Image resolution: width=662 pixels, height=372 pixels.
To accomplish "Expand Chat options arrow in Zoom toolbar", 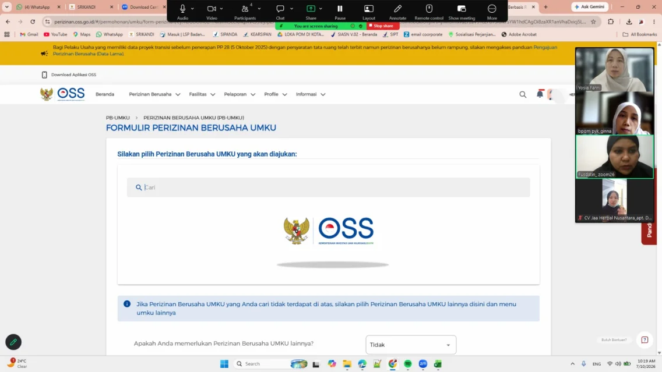I will pyautogui.click(x=292, y=8).
